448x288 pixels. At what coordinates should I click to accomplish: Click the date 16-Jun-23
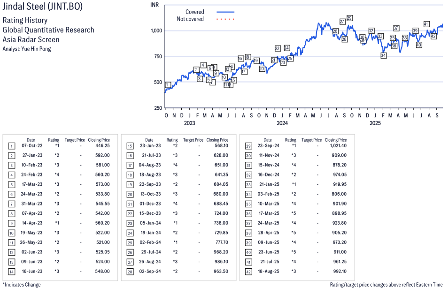[x=32, y=272]
